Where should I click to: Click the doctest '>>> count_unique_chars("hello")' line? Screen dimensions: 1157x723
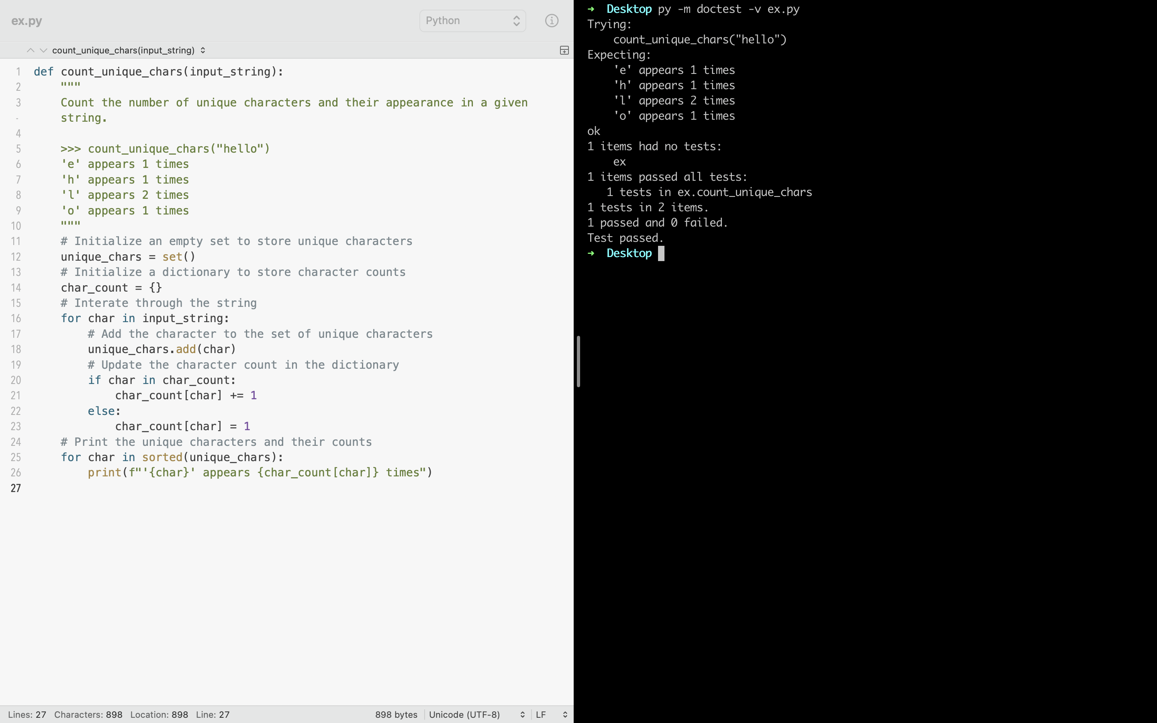(166, 149)
